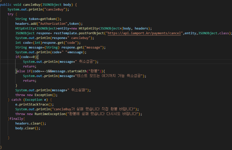
Task: Click the first "return;" after 취소성공
Action: pyautogui.click(x=29, y=66)
